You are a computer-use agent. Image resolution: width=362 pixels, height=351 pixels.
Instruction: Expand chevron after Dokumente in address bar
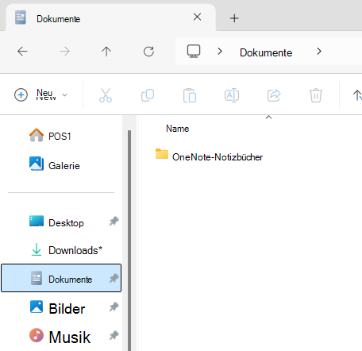(319, 52)
